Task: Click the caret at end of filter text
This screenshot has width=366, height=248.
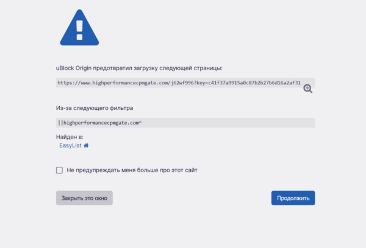Action: (141, 123)
